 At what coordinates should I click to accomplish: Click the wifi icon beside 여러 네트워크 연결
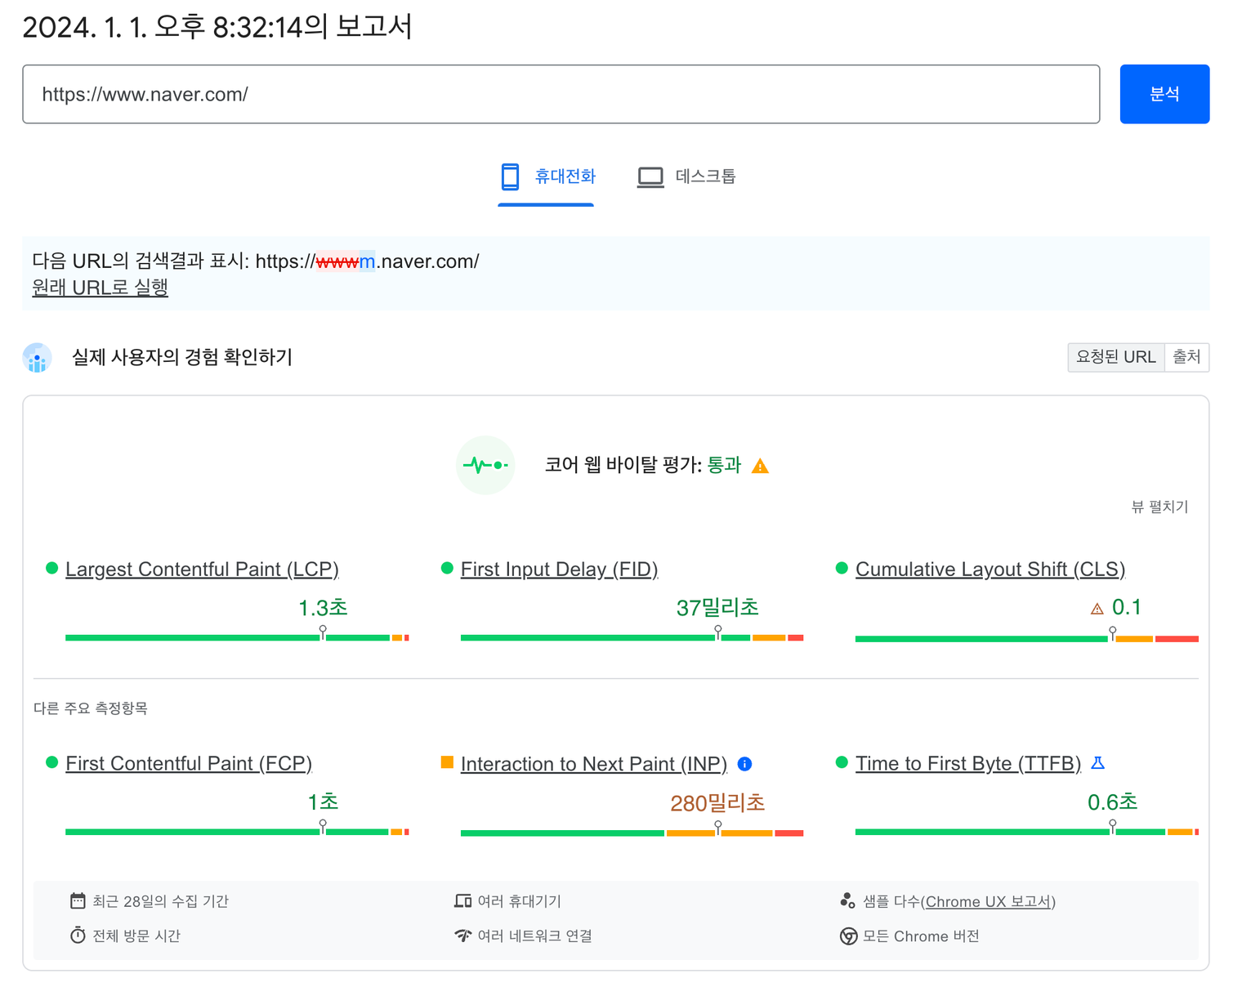(462, 935)
